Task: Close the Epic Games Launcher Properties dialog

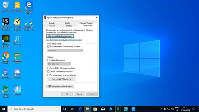Action: pyautogui.click(x=96, y=18)
